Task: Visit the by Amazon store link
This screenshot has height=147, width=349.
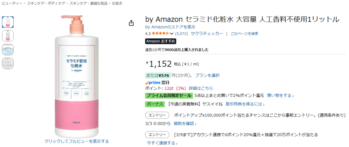Action: (170, 27)
